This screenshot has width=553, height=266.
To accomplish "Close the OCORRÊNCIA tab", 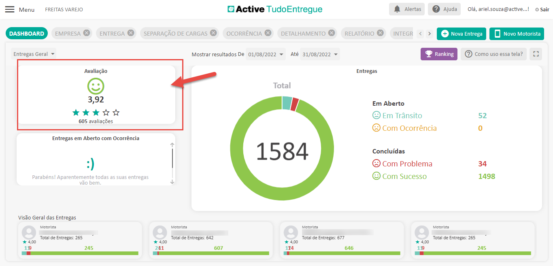I will [268, 33].
